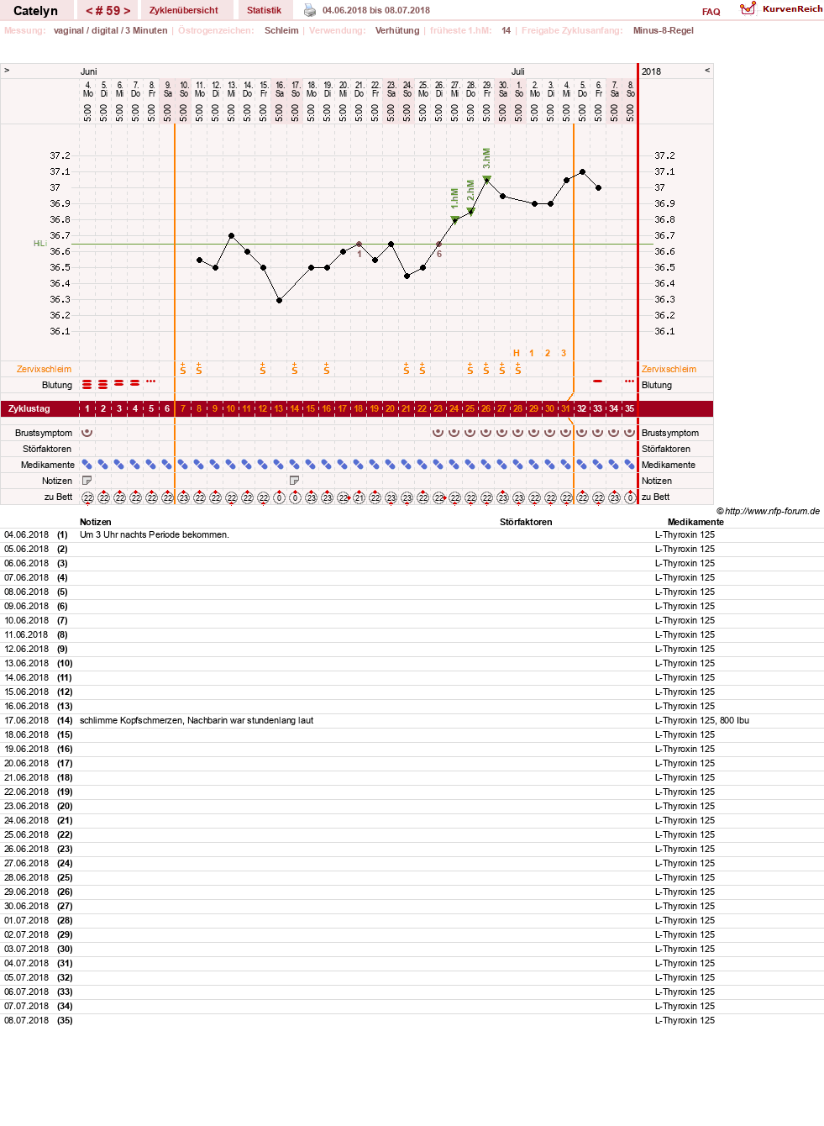Click the 'Störfaktoren' column header in notes table
The width and height of the screenshot is (824, 1126).
click(x=526, y=522)
